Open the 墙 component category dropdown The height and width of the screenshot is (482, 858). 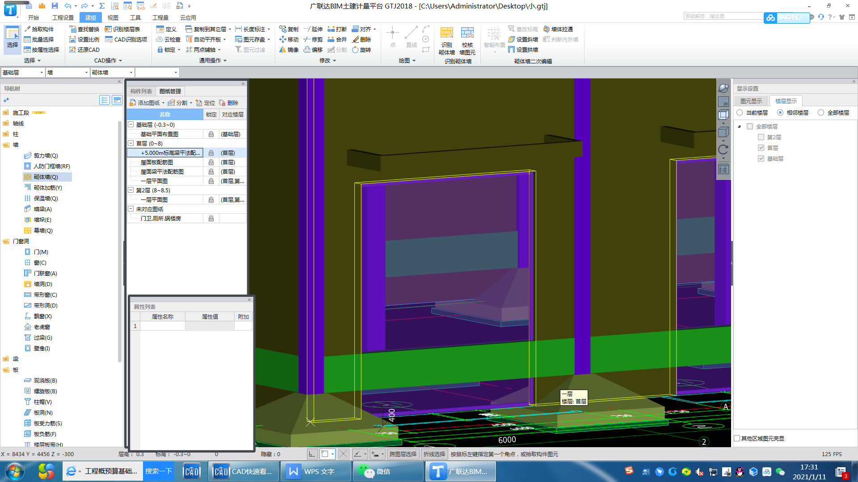coord(86,72)
